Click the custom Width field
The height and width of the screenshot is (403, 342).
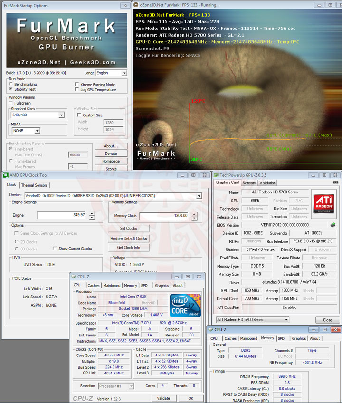(x=114, y=123)
